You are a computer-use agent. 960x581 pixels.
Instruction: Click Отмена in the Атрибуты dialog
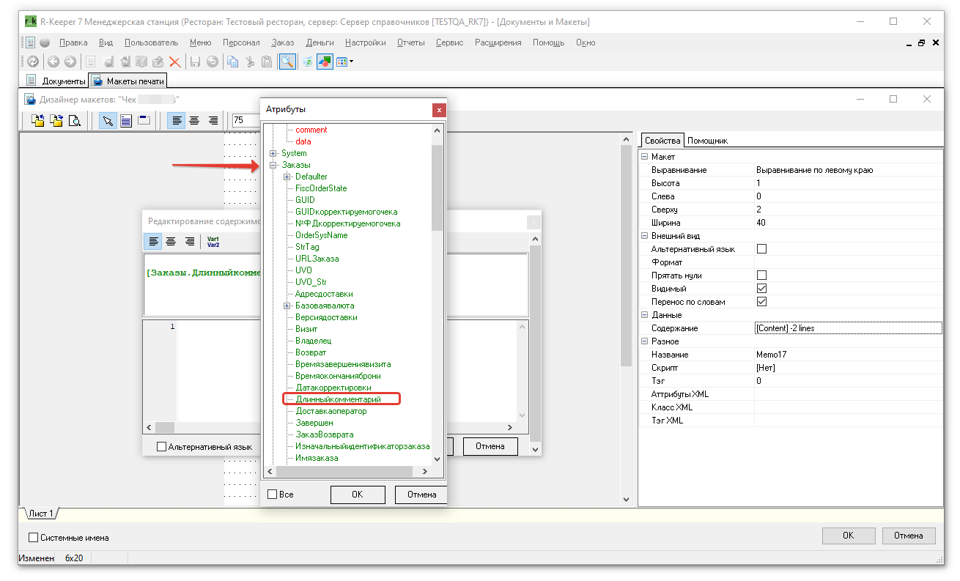tap(421, 495)
